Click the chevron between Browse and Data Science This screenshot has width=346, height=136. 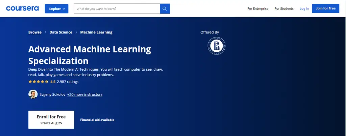tap(46, 32)
